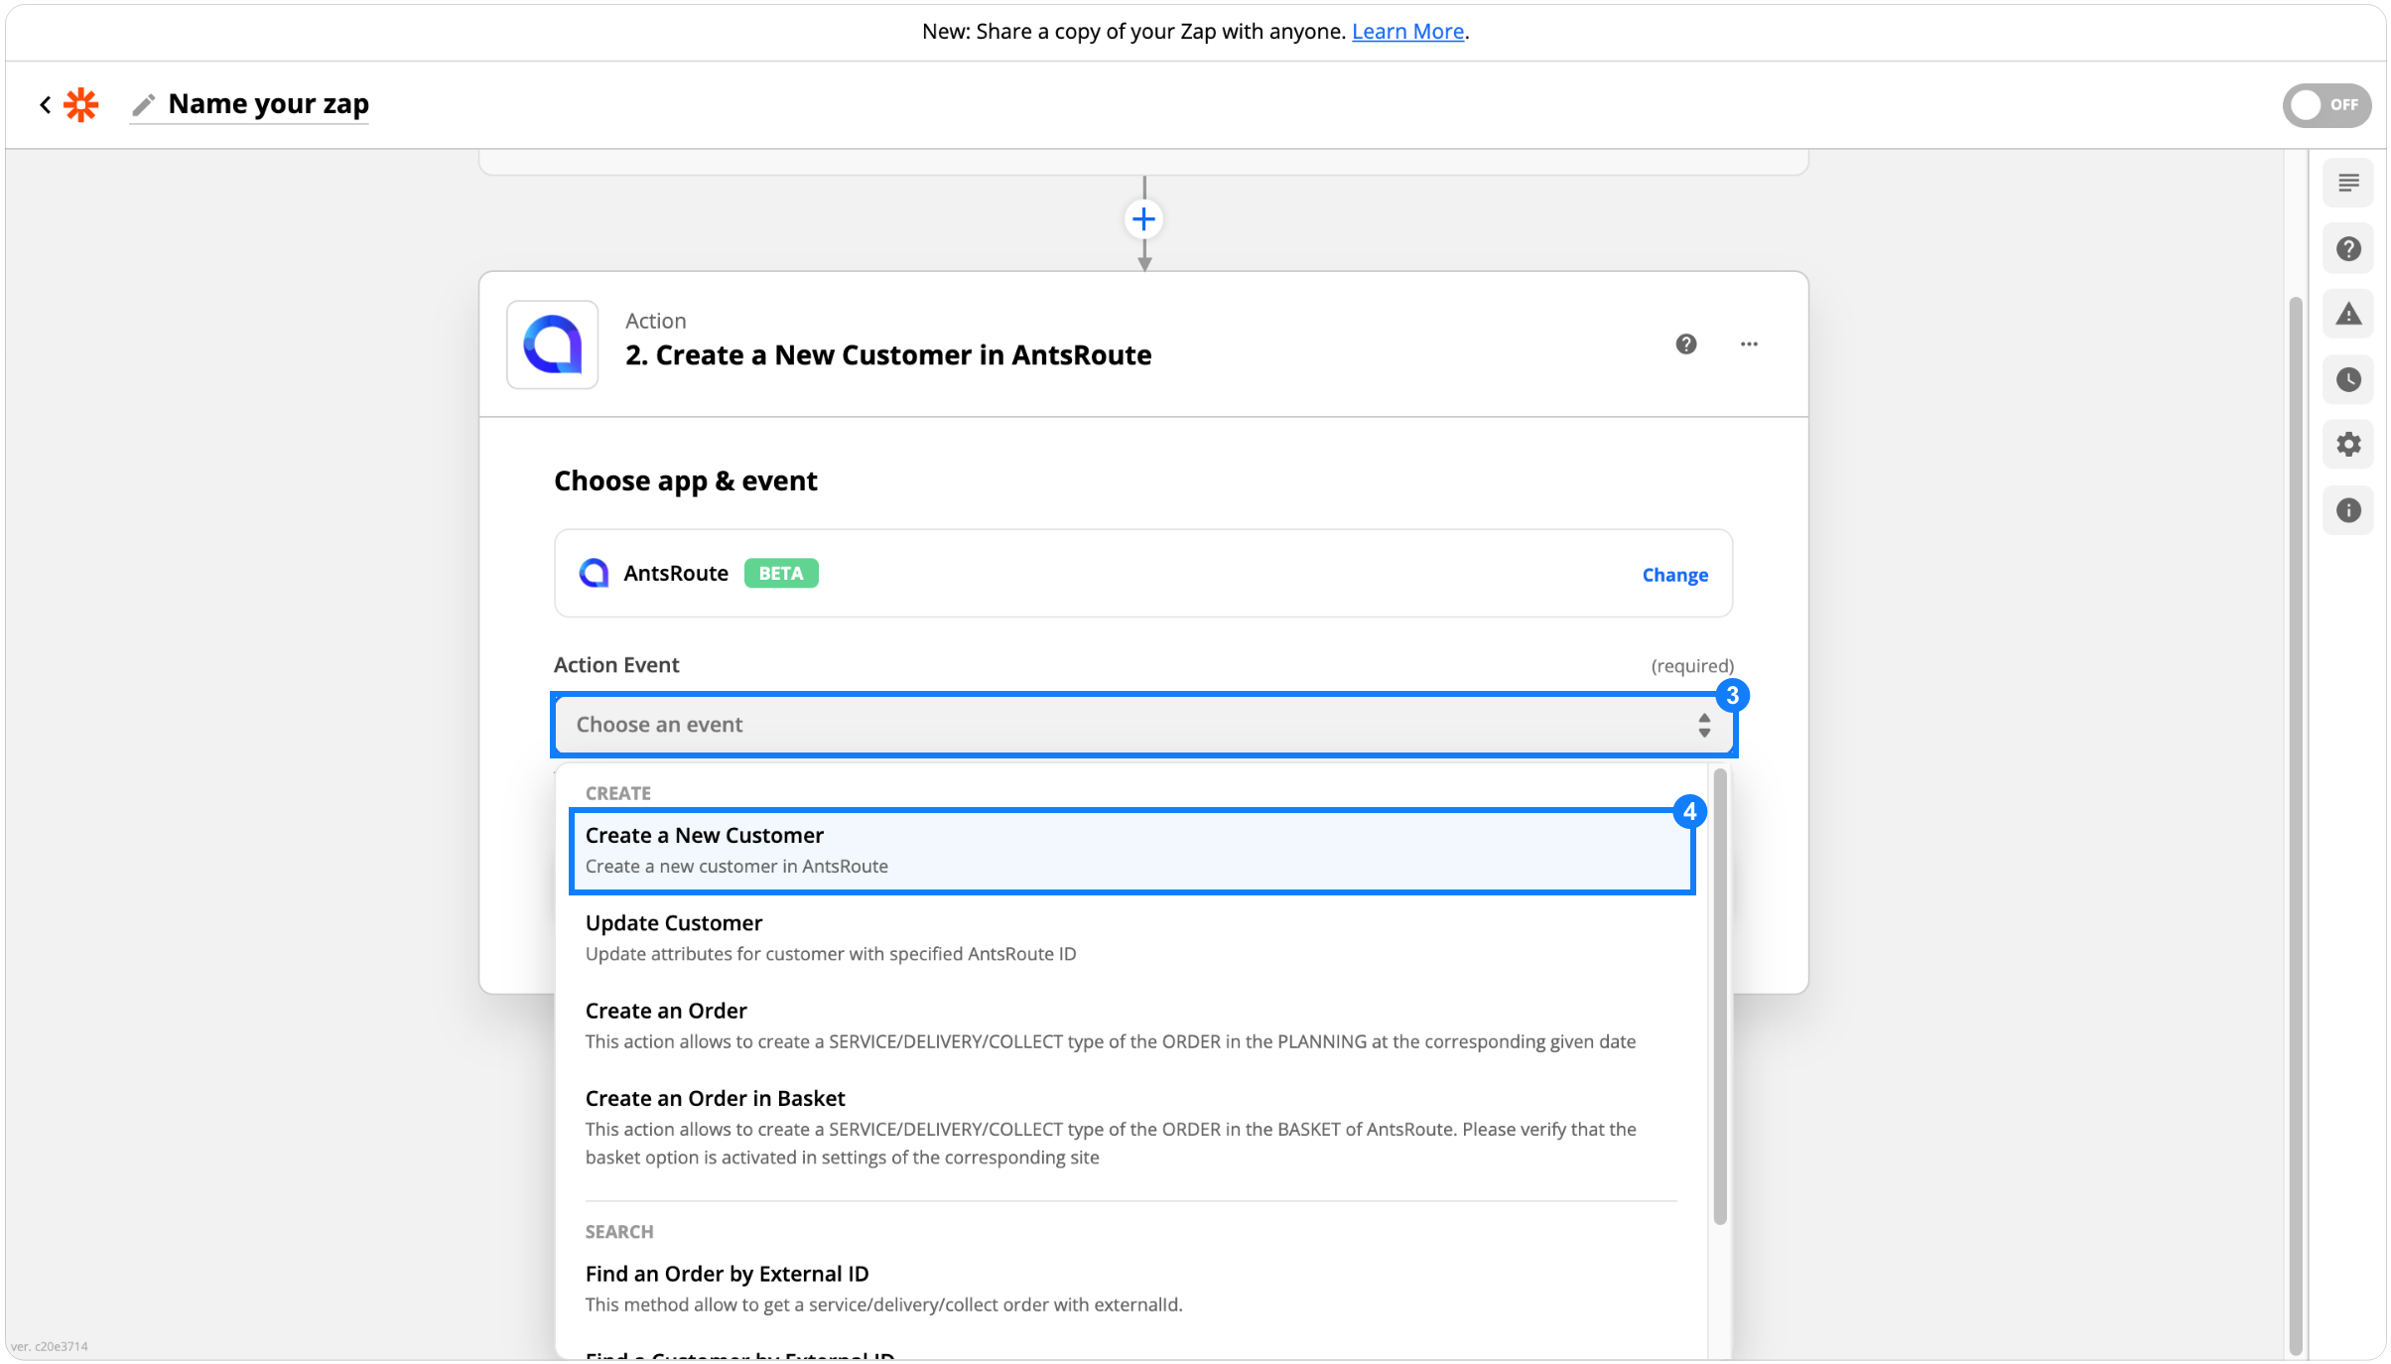Image resolution: width=2391 pixels, height=1364 pixels.
Task: Click the AntsRoute app logo in action header
Action: pyautogui.click(x=552, y=344)
